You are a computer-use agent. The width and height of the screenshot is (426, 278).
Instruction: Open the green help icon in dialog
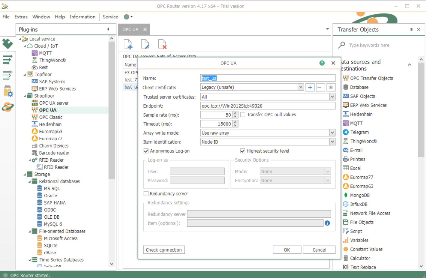pos(322,63)
